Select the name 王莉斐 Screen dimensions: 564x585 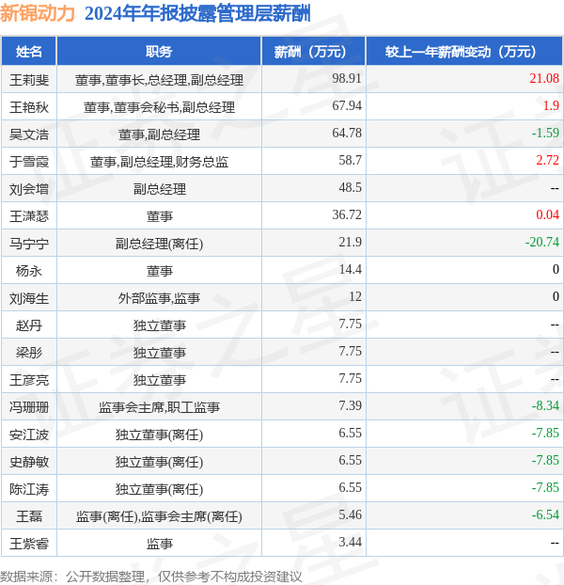click(29, 80)
